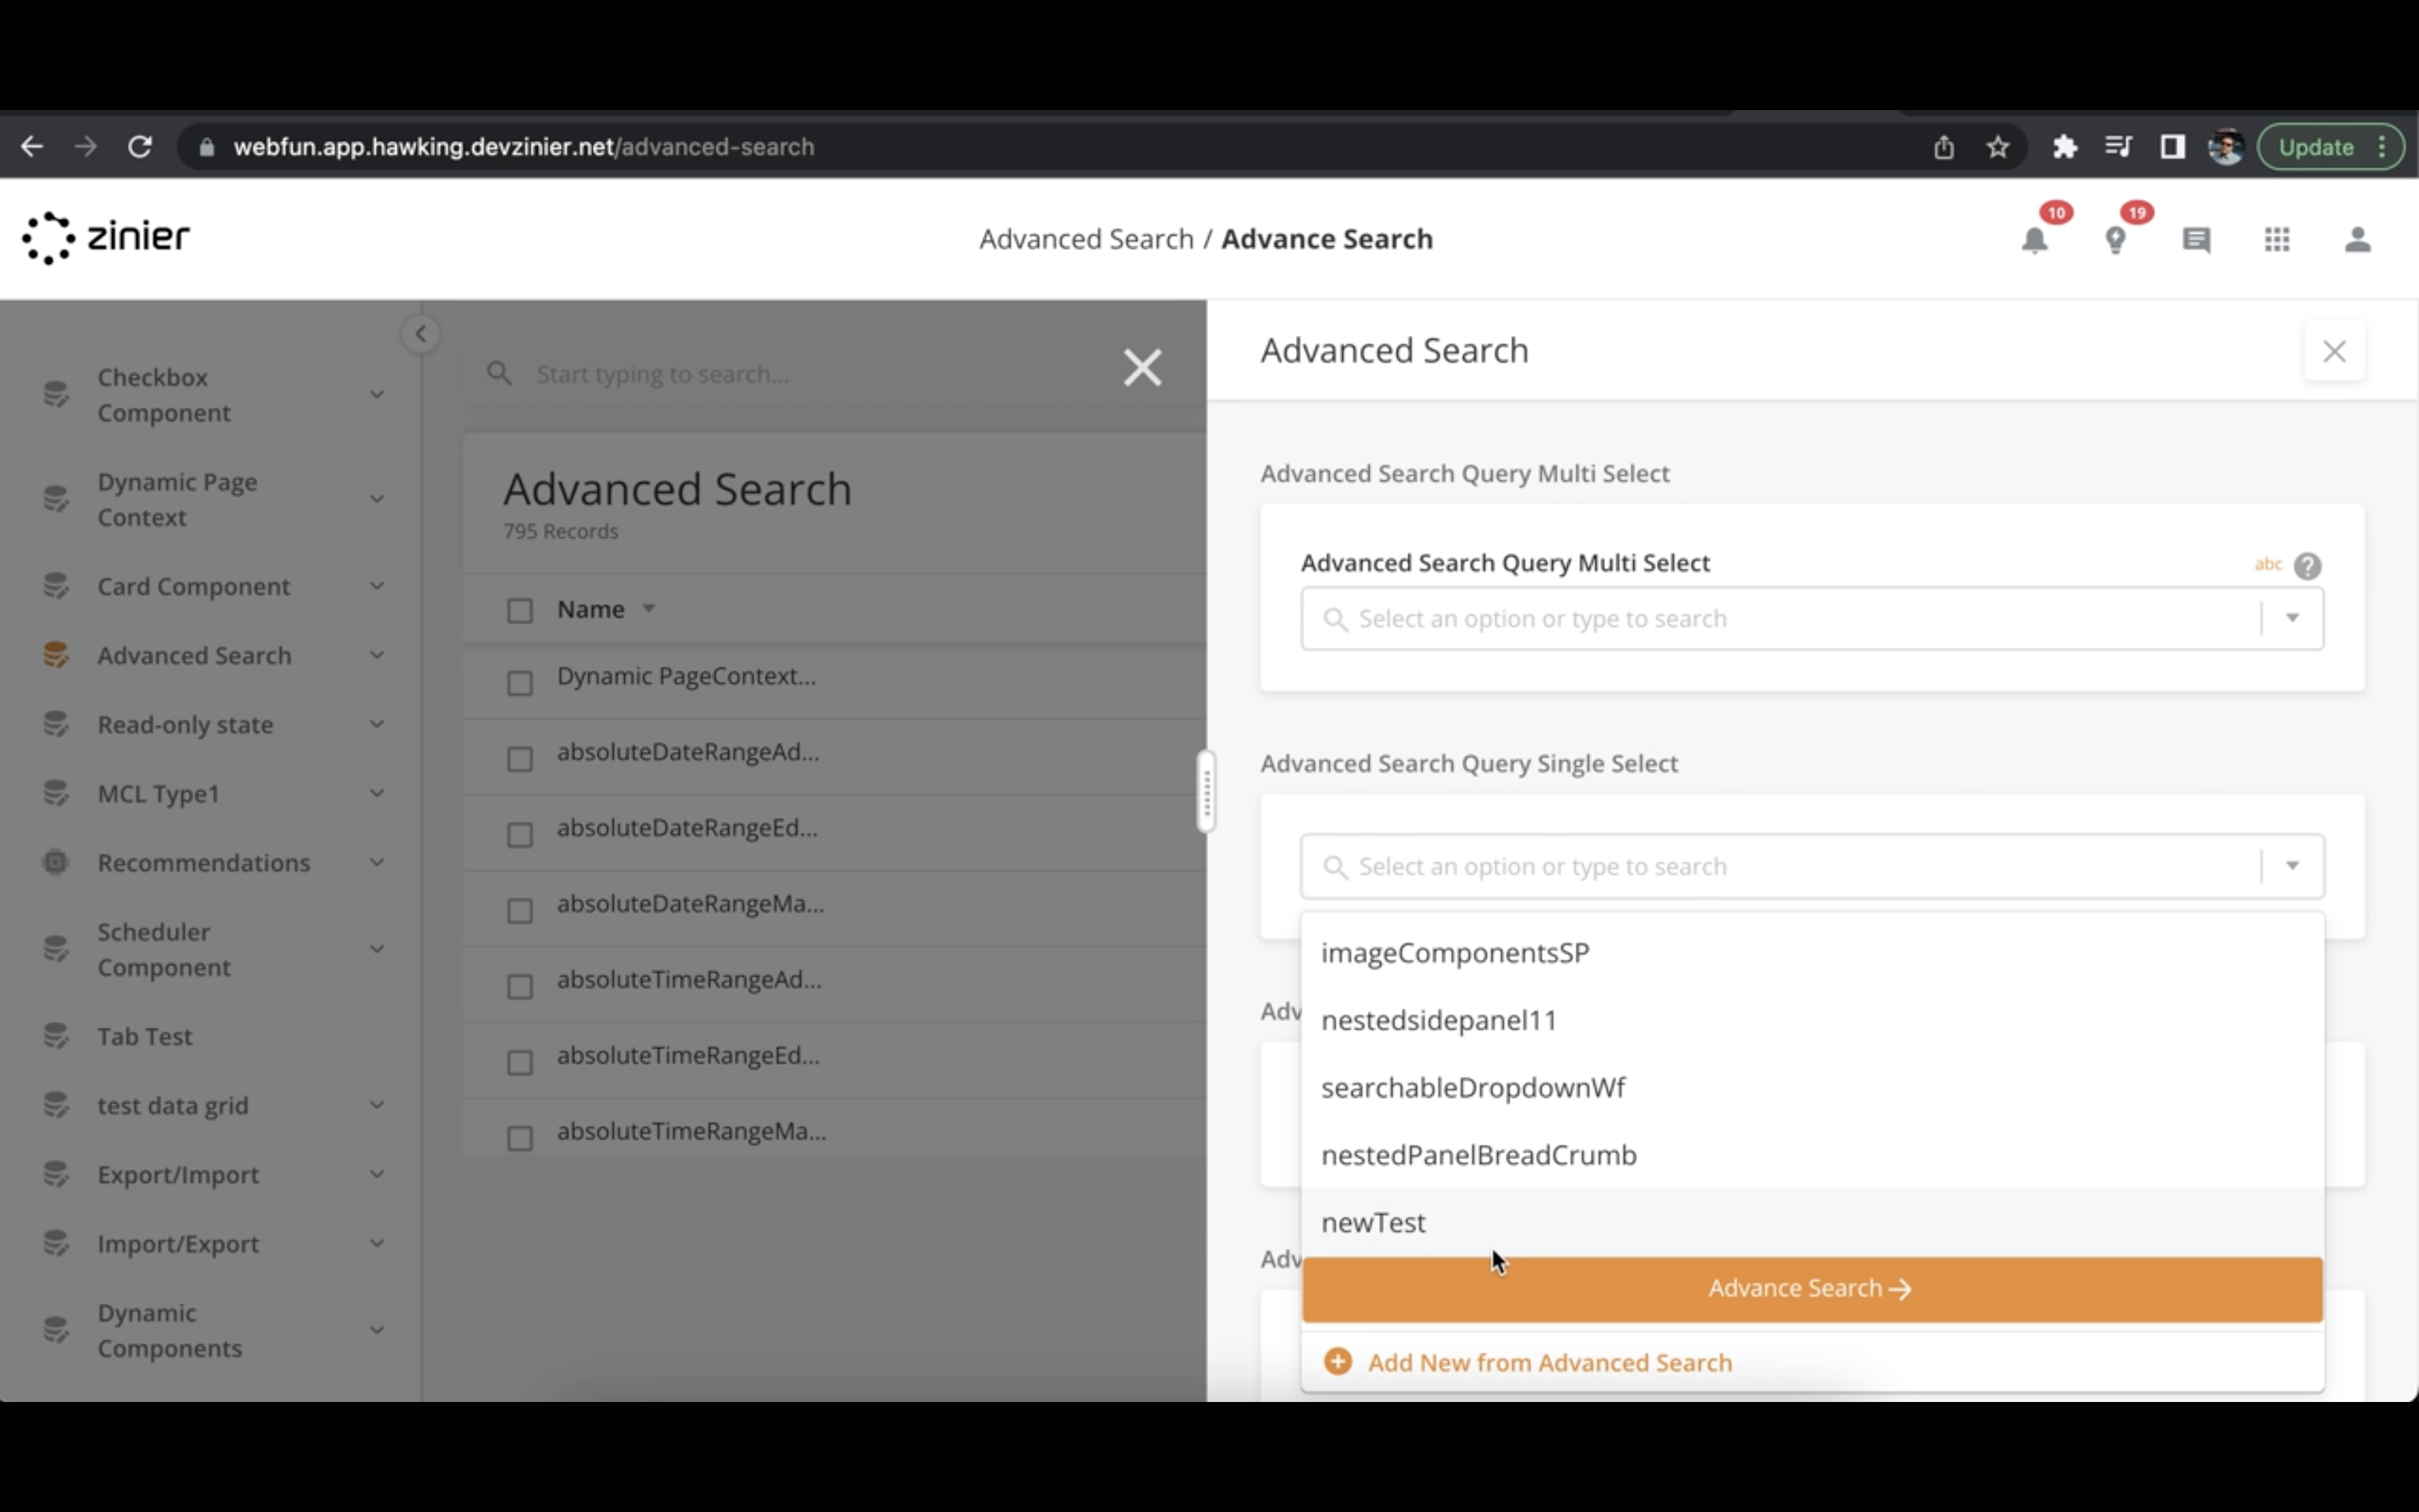Select nestedPanelBreadCrumb option
The height and width of the screenshot is (1512, 2419).
point(1812,1154)
